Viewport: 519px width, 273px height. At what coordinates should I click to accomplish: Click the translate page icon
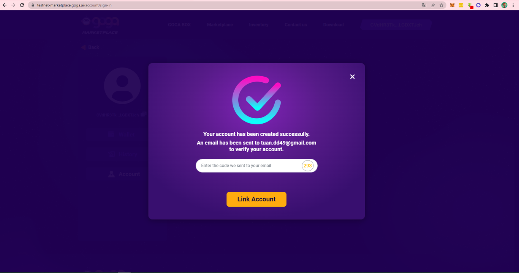tap(424, 5)
